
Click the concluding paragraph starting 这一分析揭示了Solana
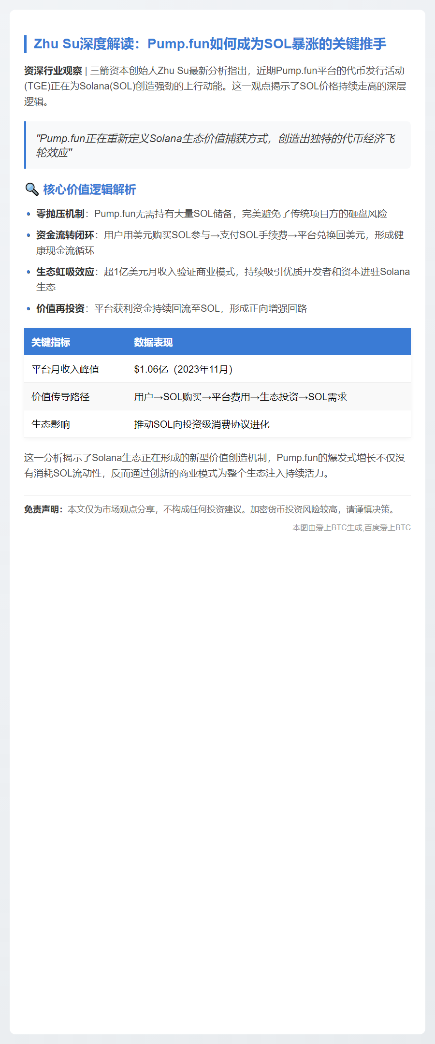point(215,465)
